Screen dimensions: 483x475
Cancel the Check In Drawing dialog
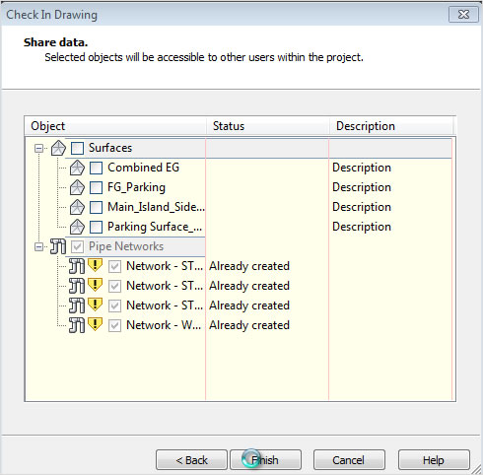click(x=349, y=460)
